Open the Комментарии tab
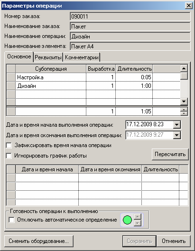Screen dimensions: 195x251 coord(82,57)
